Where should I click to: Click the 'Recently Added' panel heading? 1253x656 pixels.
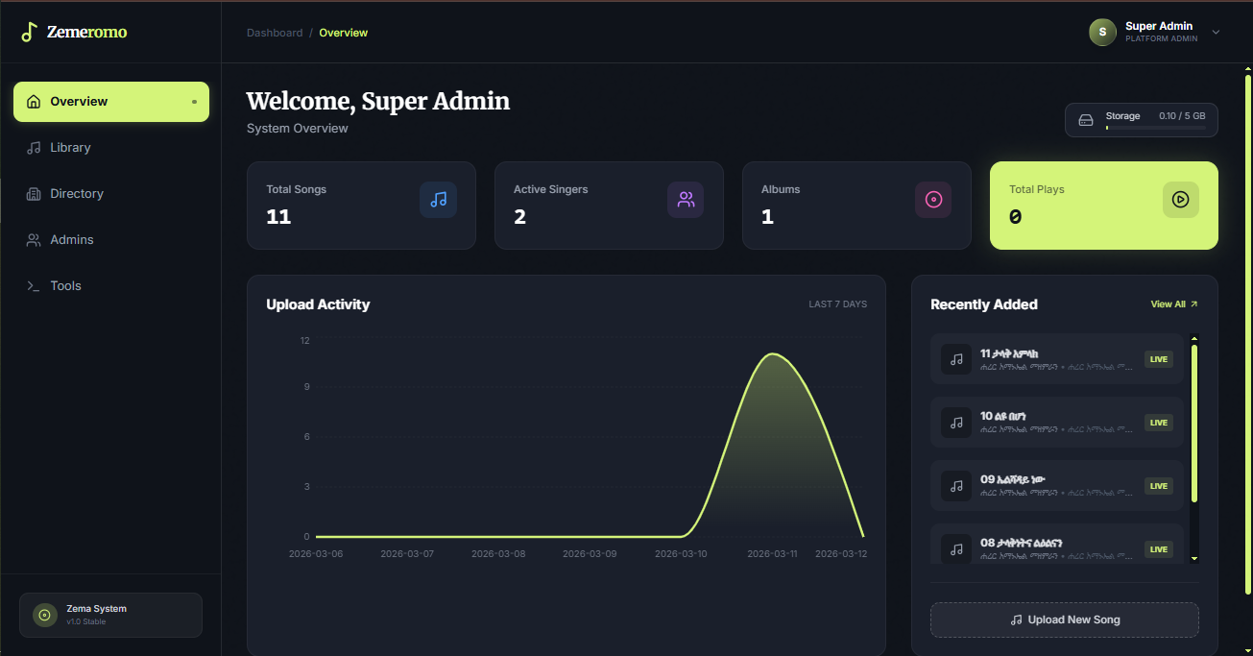point(984,304)
